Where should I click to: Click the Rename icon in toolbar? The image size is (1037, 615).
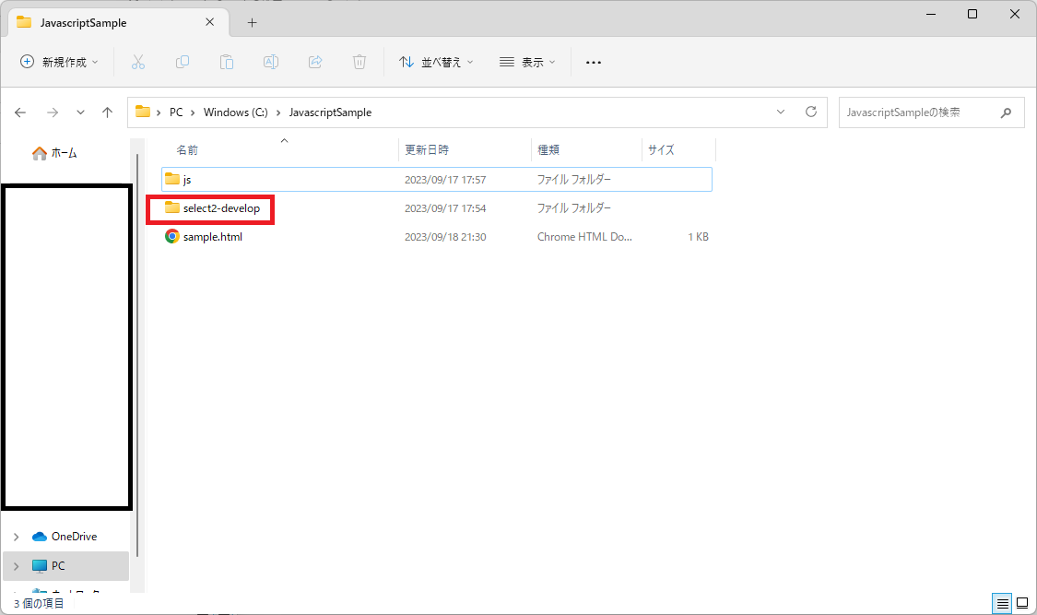coord(271,62)
